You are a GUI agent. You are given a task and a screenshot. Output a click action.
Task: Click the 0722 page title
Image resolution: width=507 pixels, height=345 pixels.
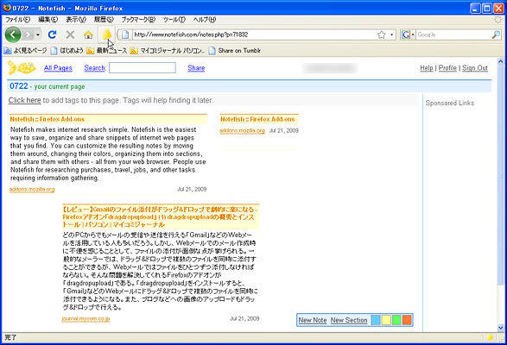(19, 86)
